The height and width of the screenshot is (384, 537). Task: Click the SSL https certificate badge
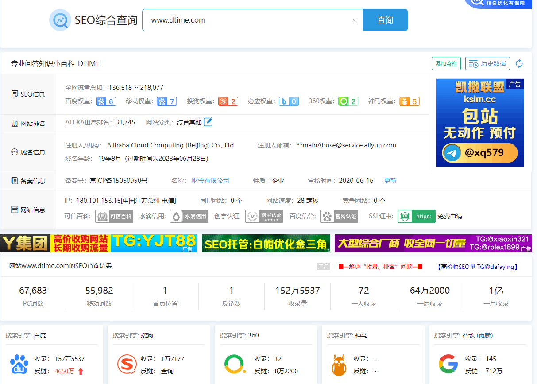click(x=417, y=216)
